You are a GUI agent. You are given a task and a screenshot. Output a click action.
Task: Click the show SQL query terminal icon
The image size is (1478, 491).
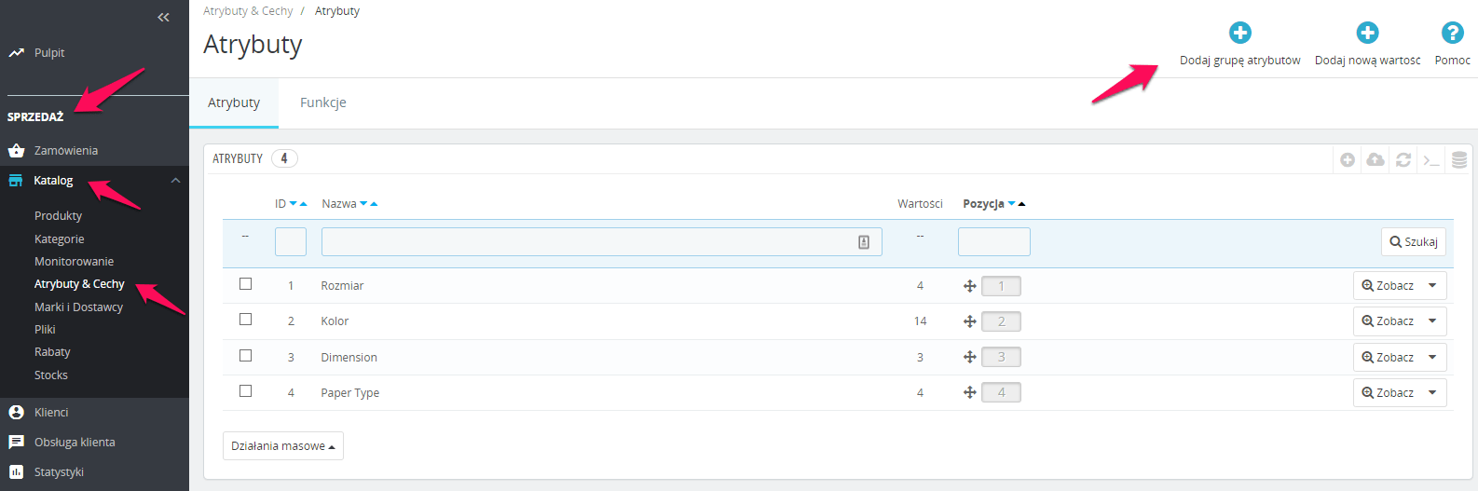(1431, 160)
